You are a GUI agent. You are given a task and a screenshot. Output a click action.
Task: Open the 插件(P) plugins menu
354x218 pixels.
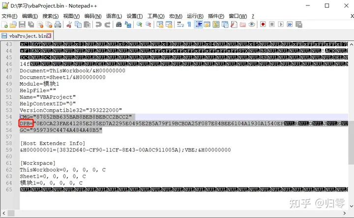point(216,16)
